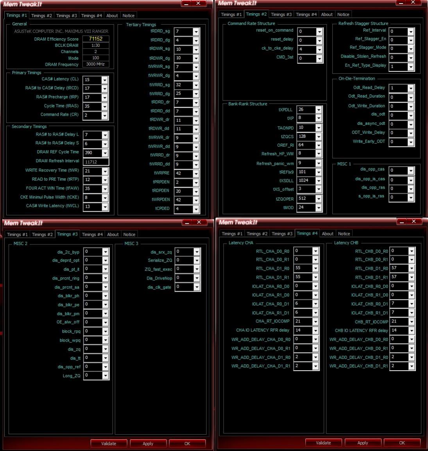Image resolution: width=428 pixels, height=451 pixels.
Task: Click Apply button in bottom-right window
Action: [363, 443]
